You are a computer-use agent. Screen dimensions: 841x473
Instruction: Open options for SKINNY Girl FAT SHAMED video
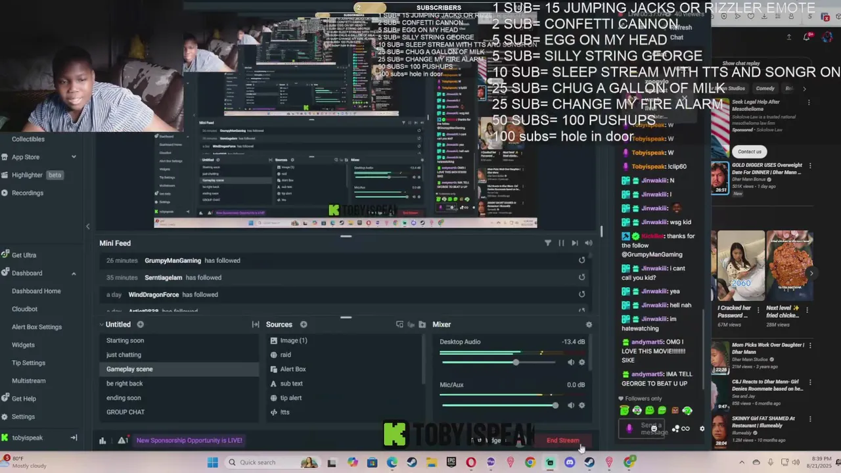coord(809,418)
